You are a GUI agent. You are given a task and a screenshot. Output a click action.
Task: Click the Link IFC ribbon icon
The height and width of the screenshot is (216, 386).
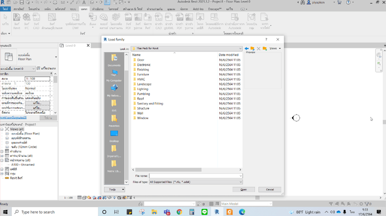[27, 21]
